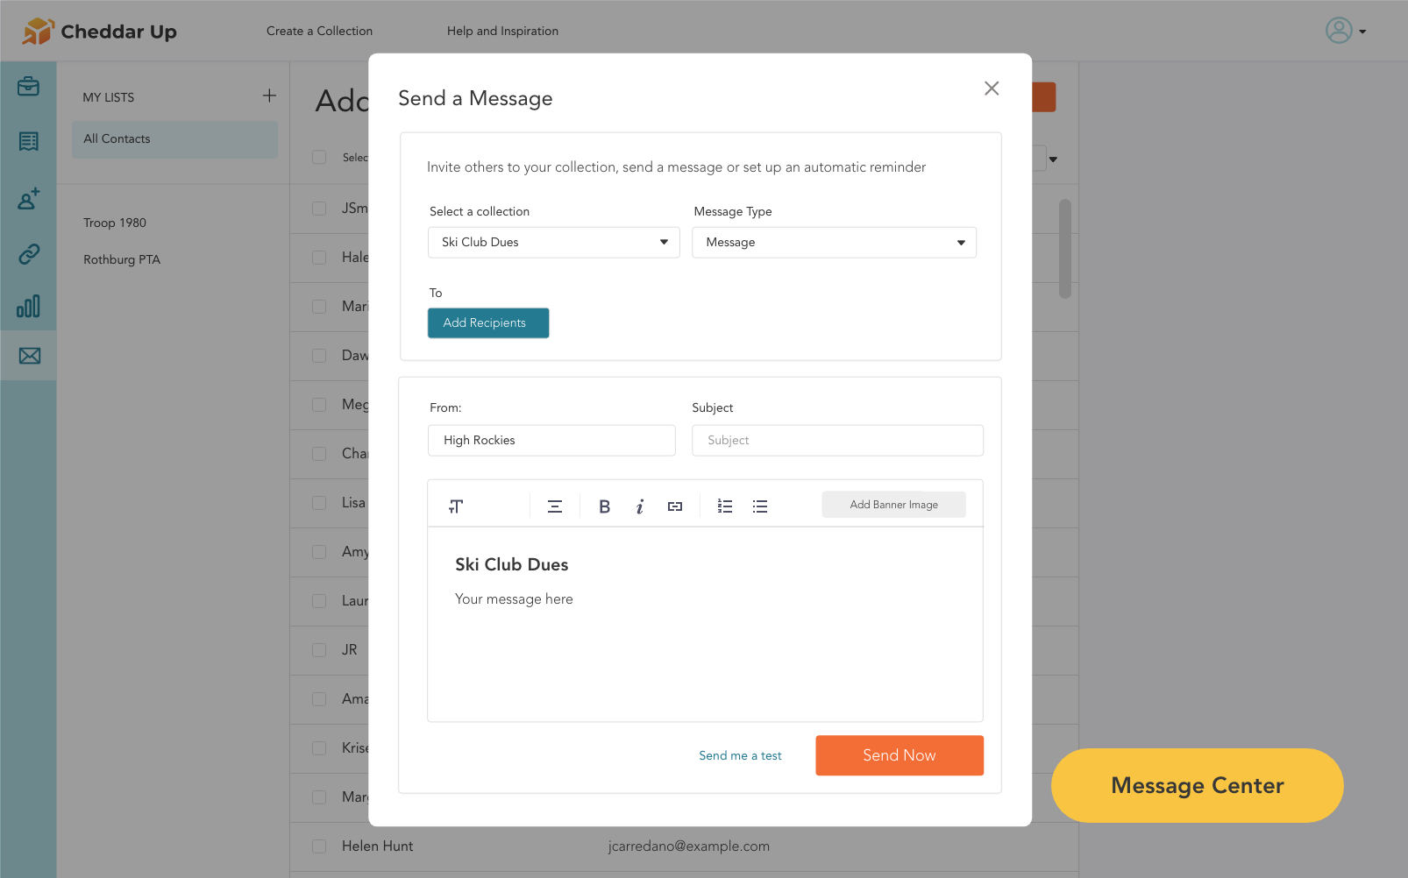Viewport: 1408px width, 878px height.
Task: Insert a hyperlink into the message body
Action: (x=674, y=506)
